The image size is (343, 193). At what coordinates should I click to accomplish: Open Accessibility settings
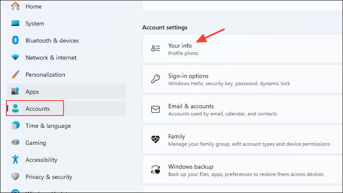[x=66, y=159]
